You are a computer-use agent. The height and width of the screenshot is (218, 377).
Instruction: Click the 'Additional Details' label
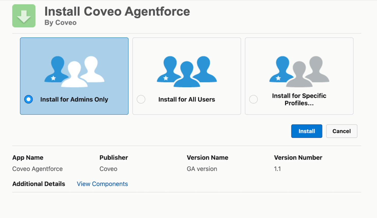click(x=39, y=184)
